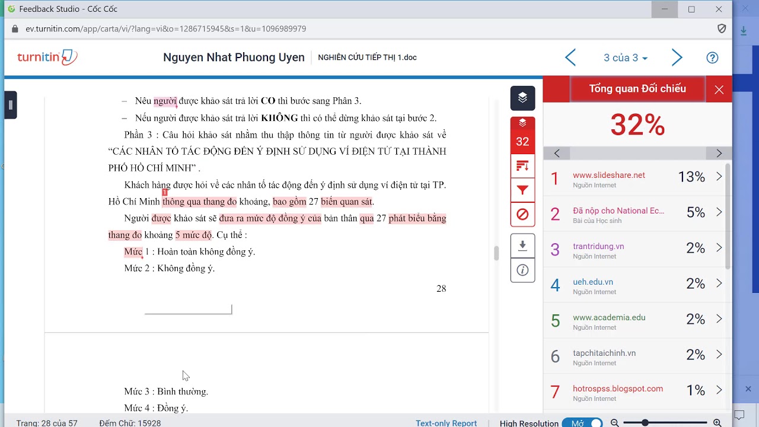Screen dimensions: 759x427
Task: Open the help question mark icon
Action: (713, 58)
